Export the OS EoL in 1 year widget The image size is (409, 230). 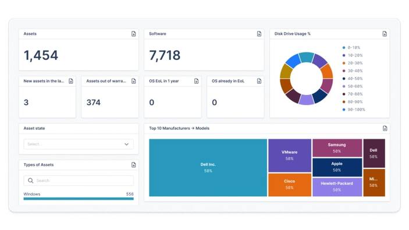[196, 81]
